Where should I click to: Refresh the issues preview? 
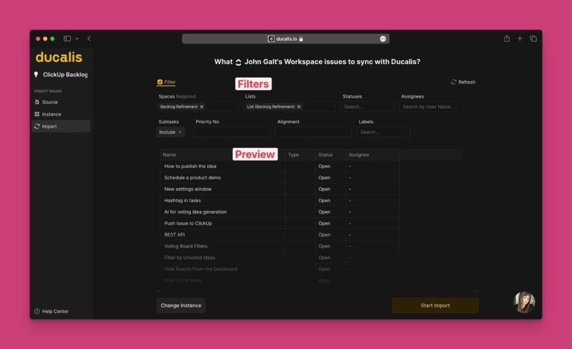[463, 82]
